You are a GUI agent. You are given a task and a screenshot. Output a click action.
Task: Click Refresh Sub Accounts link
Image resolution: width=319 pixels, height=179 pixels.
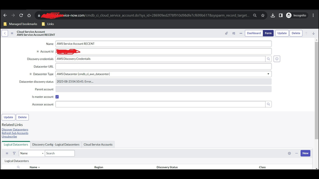15,133
